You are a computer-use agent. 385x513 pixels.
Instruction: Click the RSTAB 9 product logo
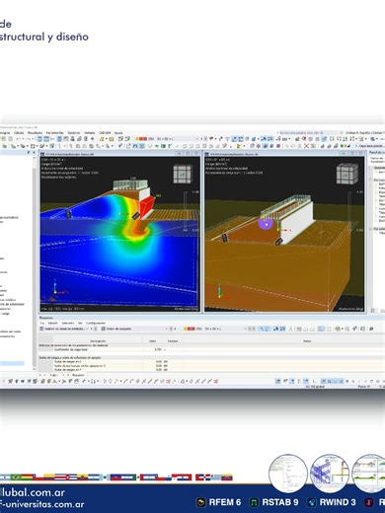[x=274, y=502]
